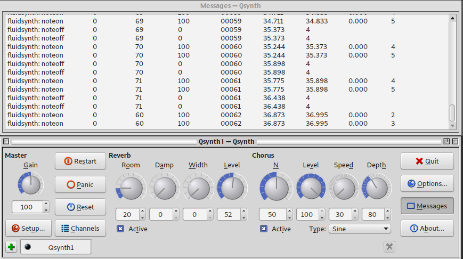Click the Reverb Width value field

(194, 214)
